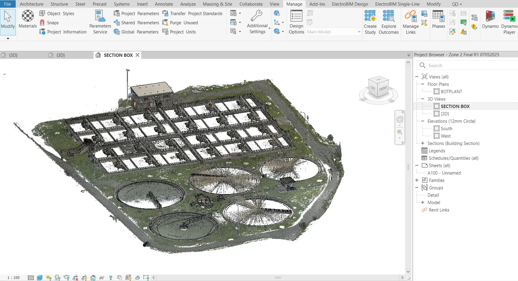Toggle Shadows in view control bar
This screenshot has height=281, width=518.
tap(58, 278)
